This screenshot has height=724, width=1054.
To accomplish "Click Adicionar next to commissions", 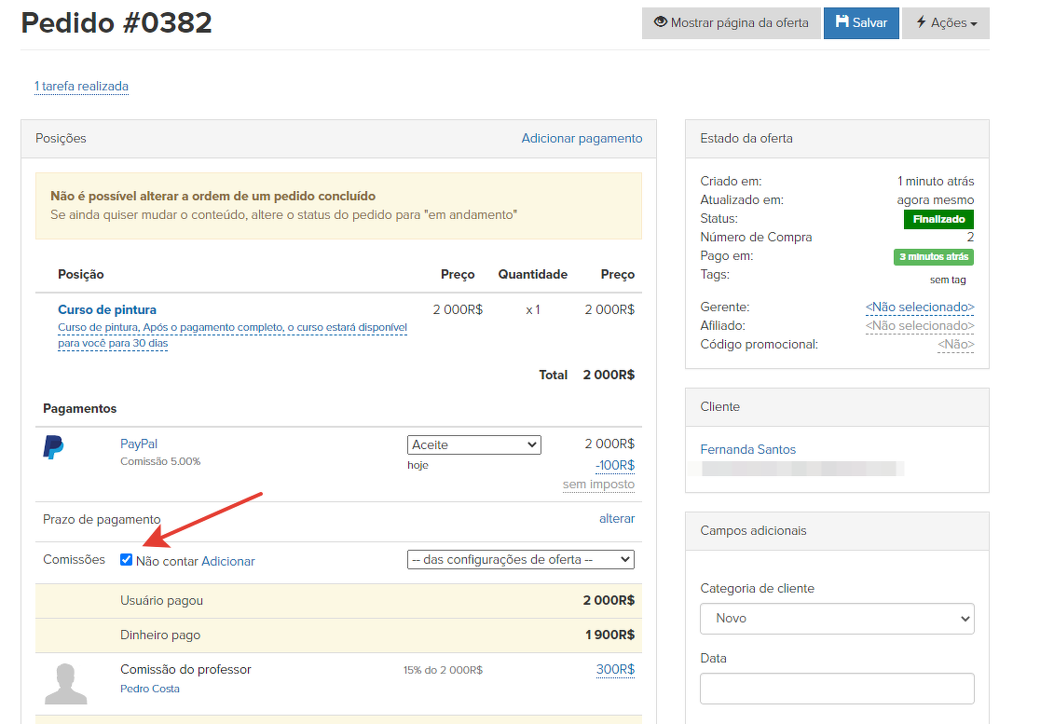I will 228,562.
